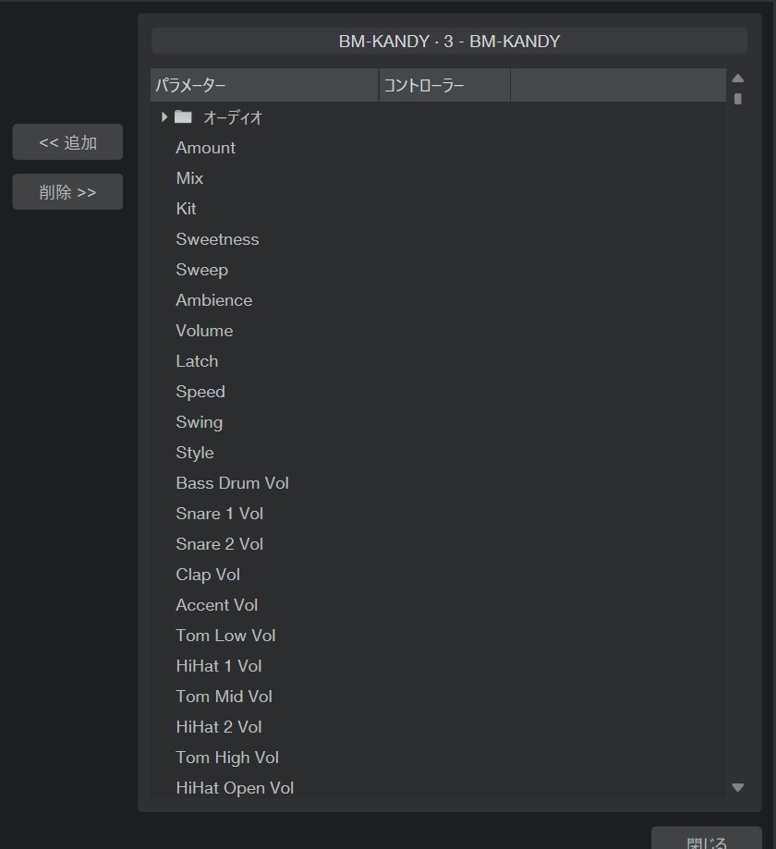The height and width of the screenshot is (849, 776).
Task: Select the Clap Vol parameter
Action: (x=208, y=575)
